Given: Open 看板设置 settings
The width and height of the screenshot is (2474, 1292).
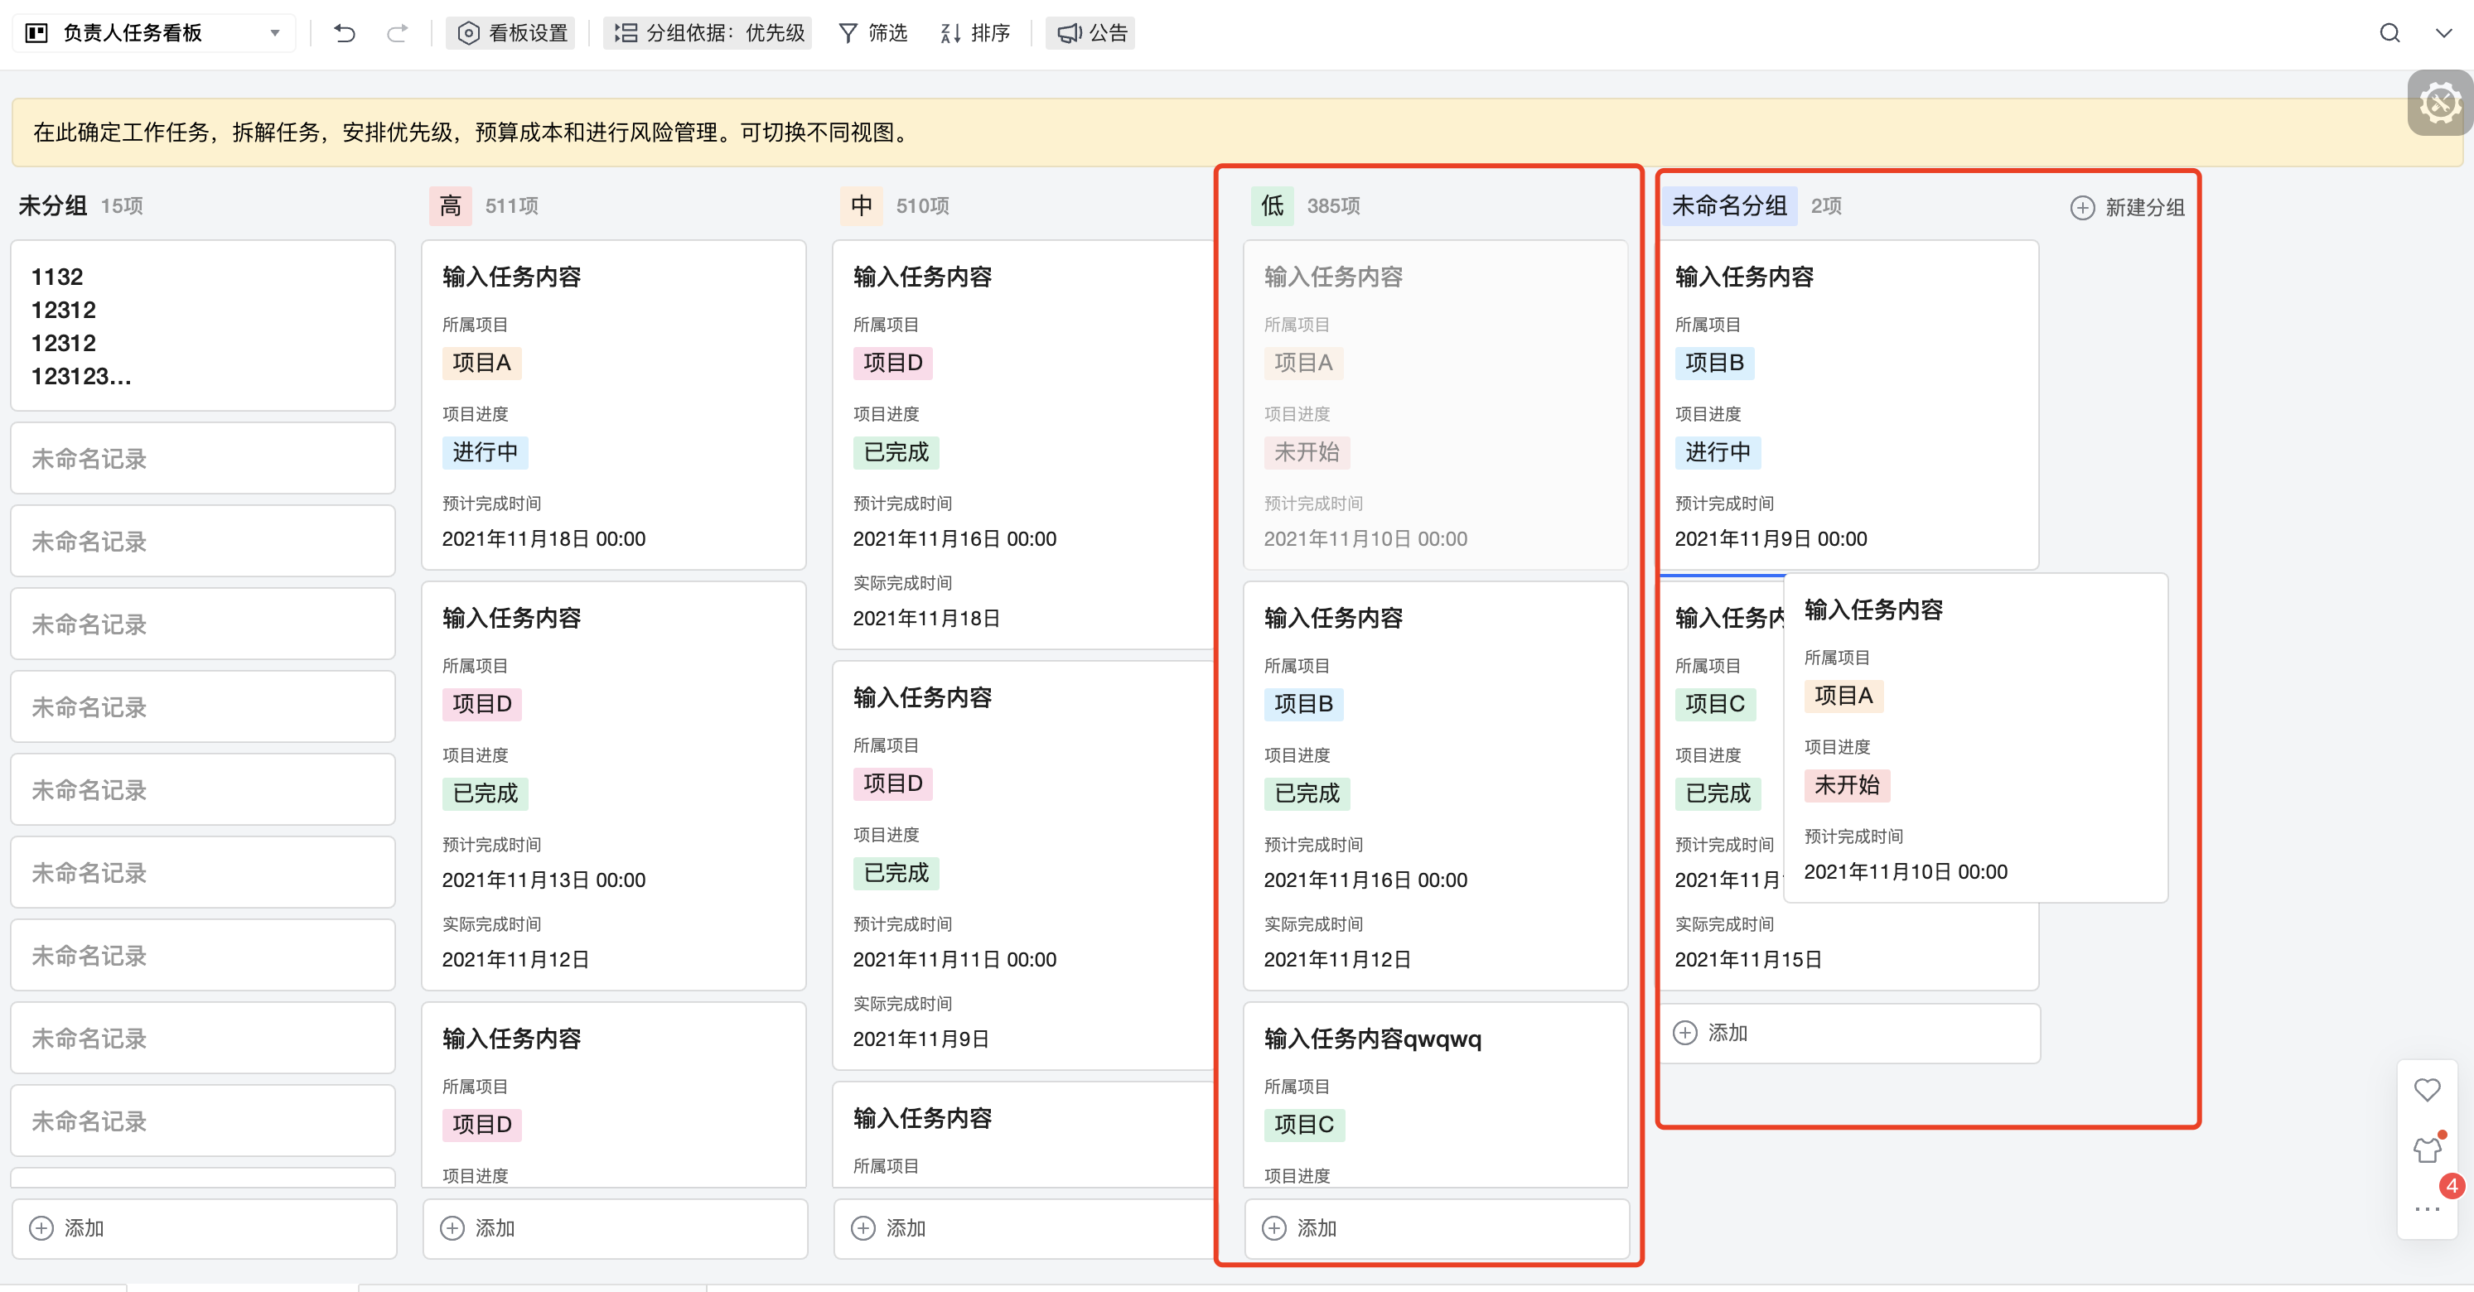Looking at the screenshot, I should 512,34.
